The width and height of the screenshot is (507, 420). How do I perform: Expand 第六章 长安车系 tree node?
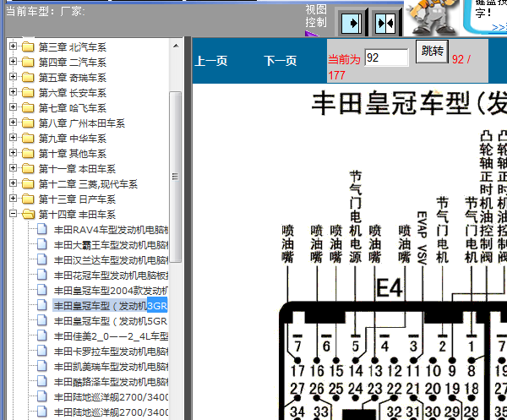[13, 91]
